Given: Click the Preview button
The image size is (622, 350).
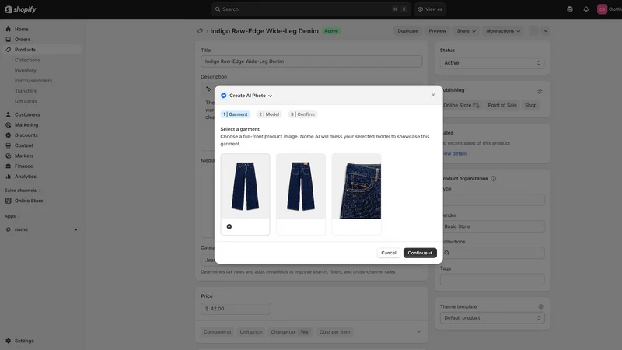Looking at the screenshot, I should pyautogui.click(x=437, y=31).
